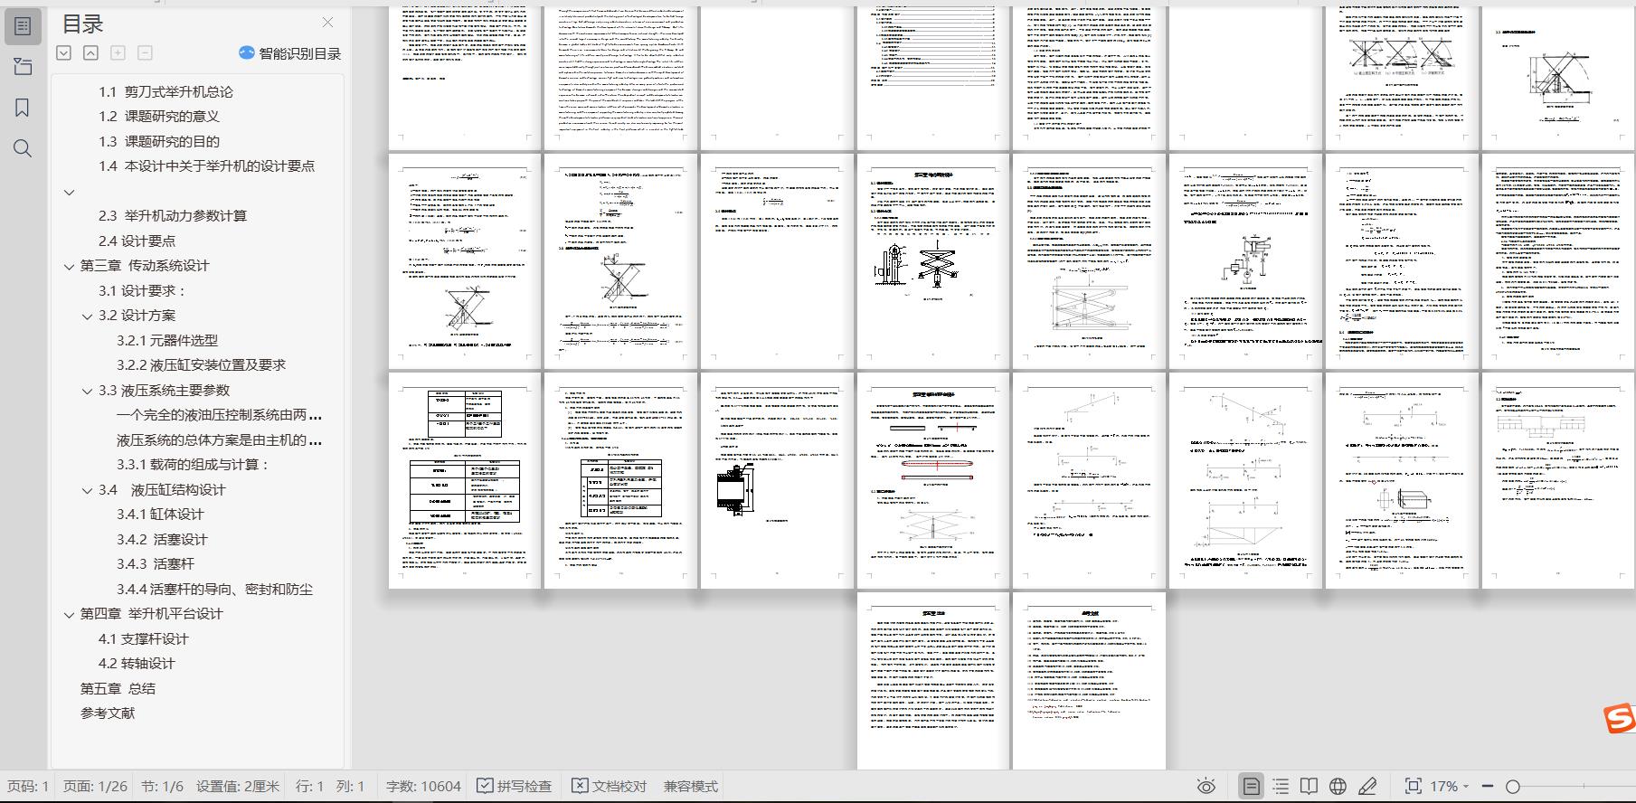Image resolution: width=1636 pixels, height=803 pixels.
Task: Click 兼容模式 in the status bar
Action: (691, 786)
